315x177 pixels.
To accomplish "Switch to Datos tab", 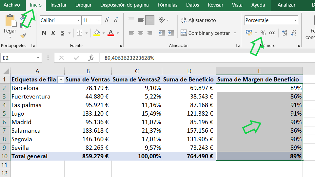I will pyautogui.click(x=192, y=5).
